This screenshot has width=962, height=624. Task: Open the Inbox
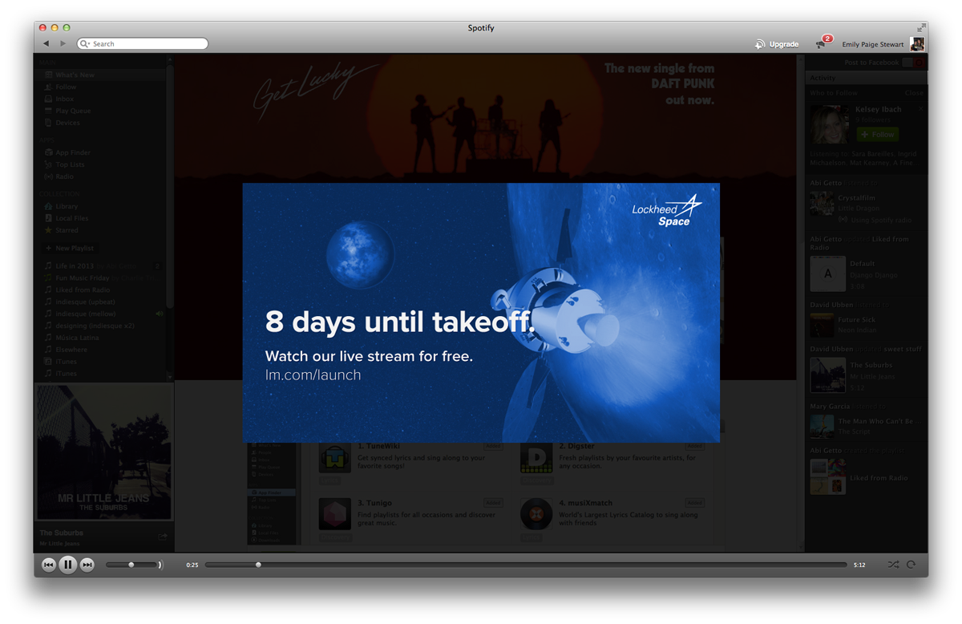point(63,98)
